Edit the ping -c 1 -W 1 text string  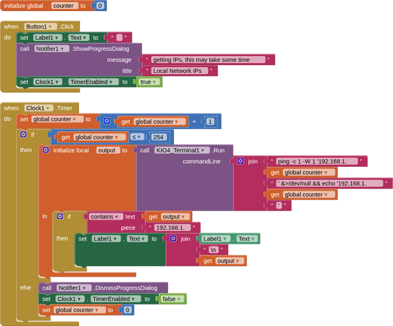[317, 161]
